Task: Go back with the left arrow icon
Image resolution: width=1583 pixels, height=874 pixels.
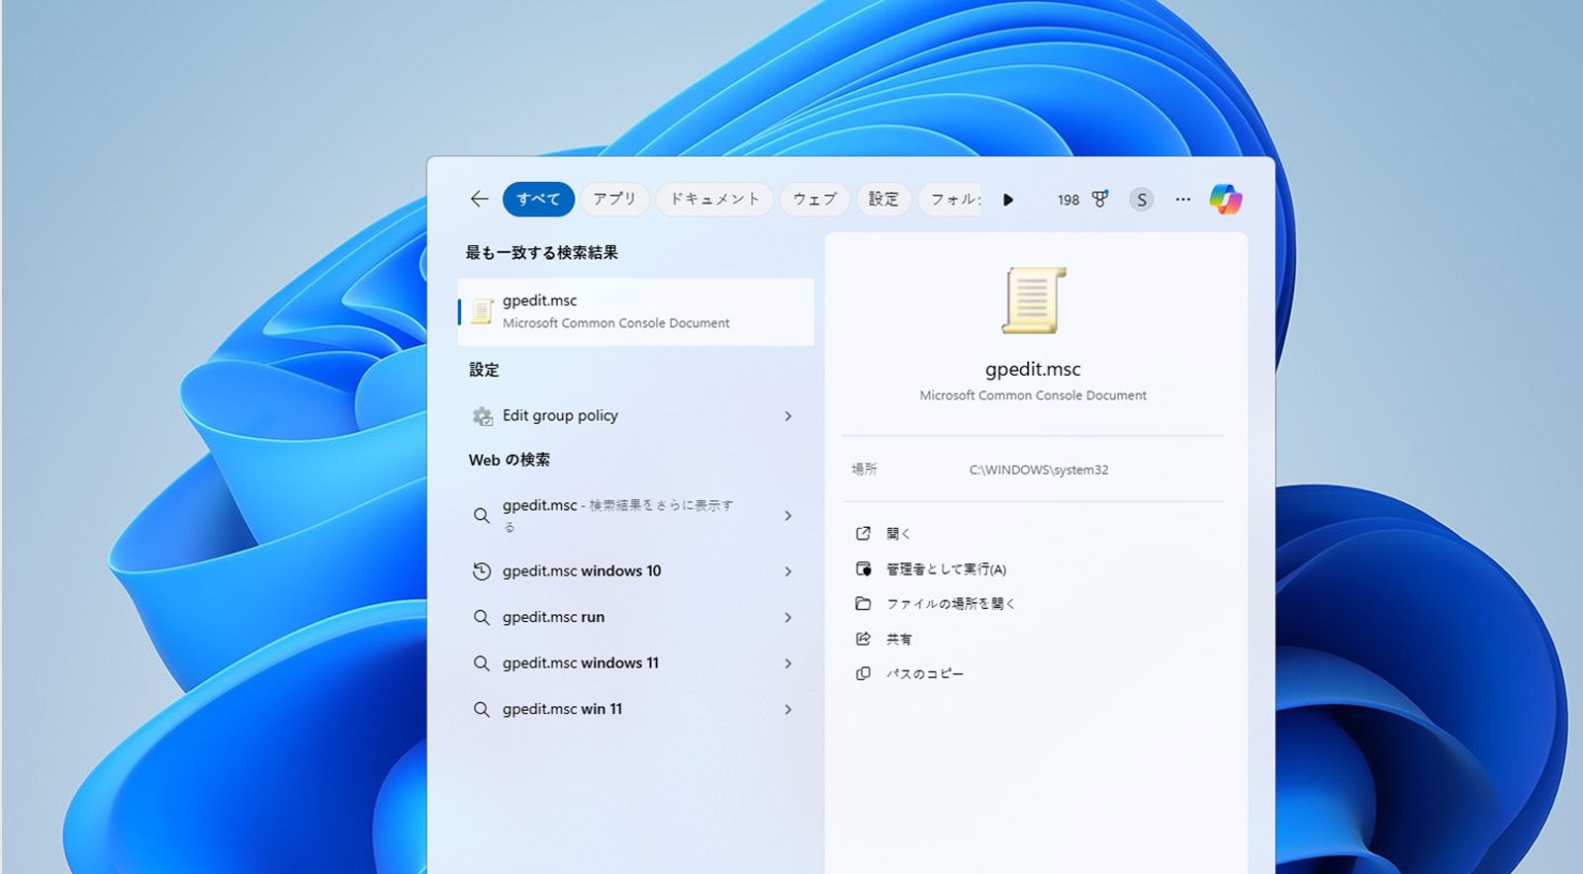Action: click(x=480, y=199)
